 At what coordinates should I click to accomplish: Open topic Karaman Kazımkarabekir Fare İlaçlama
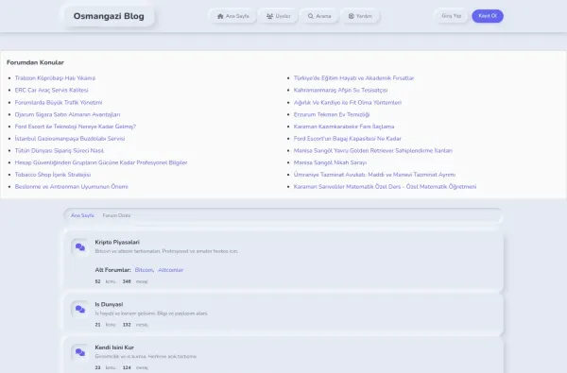tap(344, 127)
